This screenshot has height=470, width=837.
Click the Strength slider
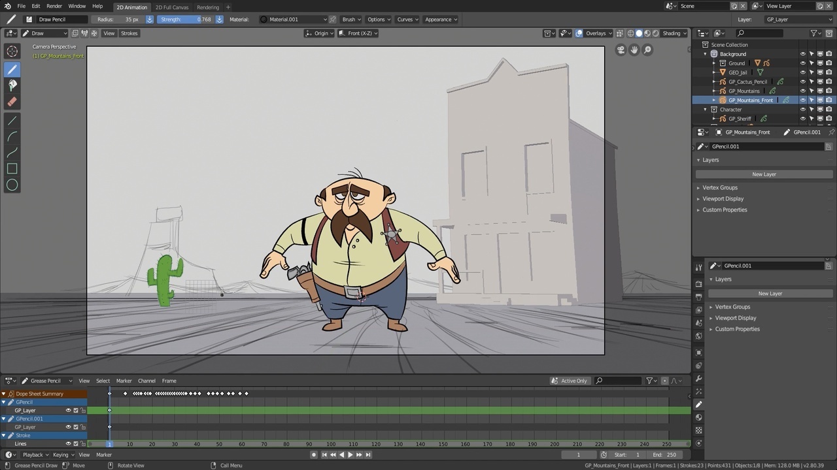tap(186, 20)
